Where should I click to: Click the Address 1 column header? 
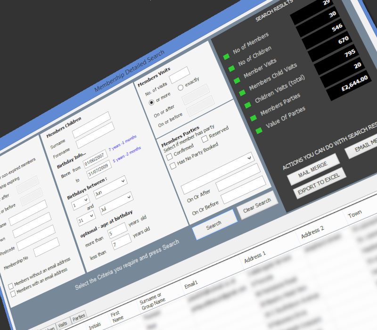point(255,257)
